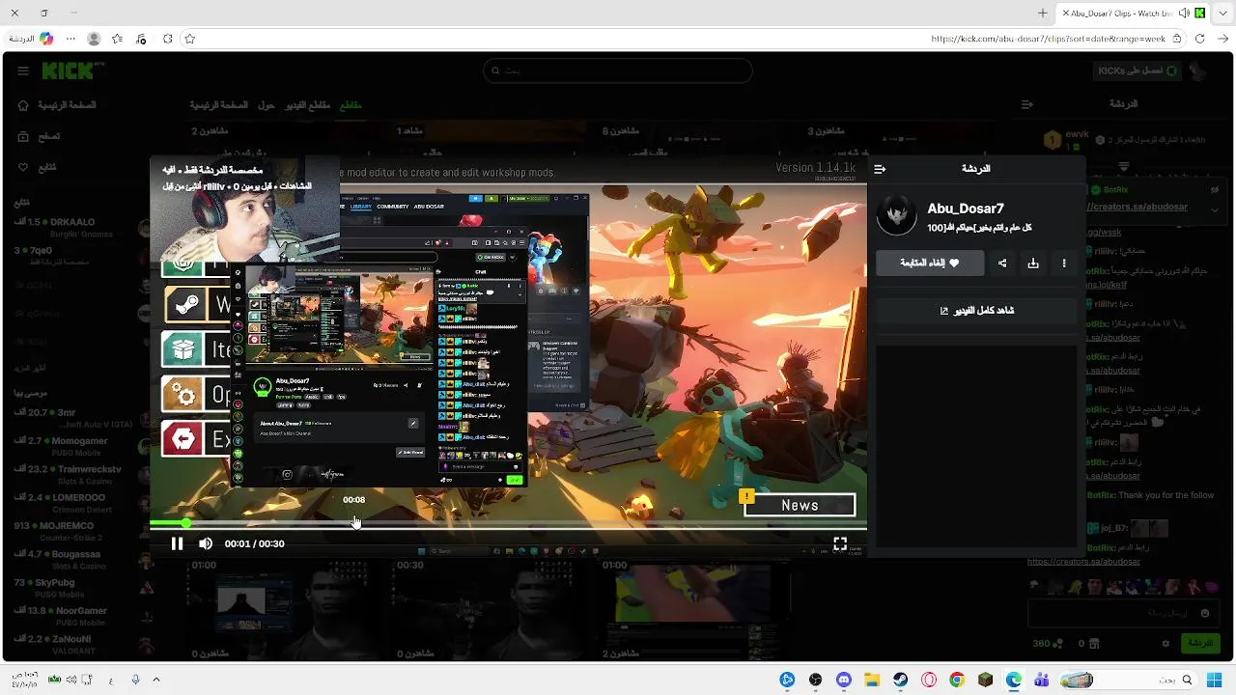Open the clips channel tab
The height and width of the screenshot is (695, 1236).
click(351, 105)
